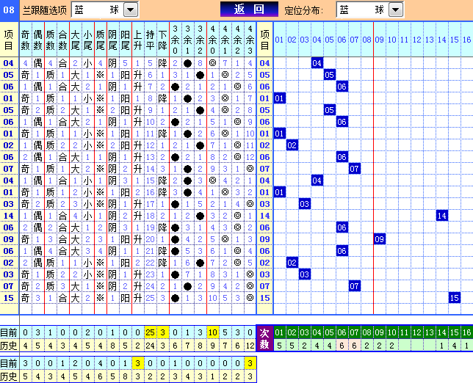Viewport: 473px width, 383px height.
Task: Click the leftmost 项目 column header
Action: pyautogui.click(x=9, y=40)
